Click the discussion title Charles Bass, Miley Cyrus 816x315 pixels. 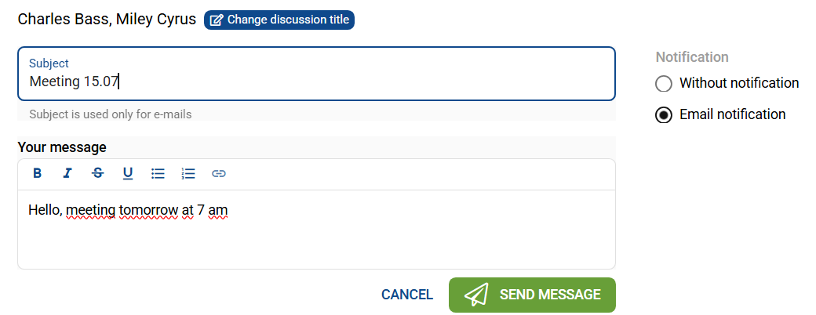pos(107,20)
